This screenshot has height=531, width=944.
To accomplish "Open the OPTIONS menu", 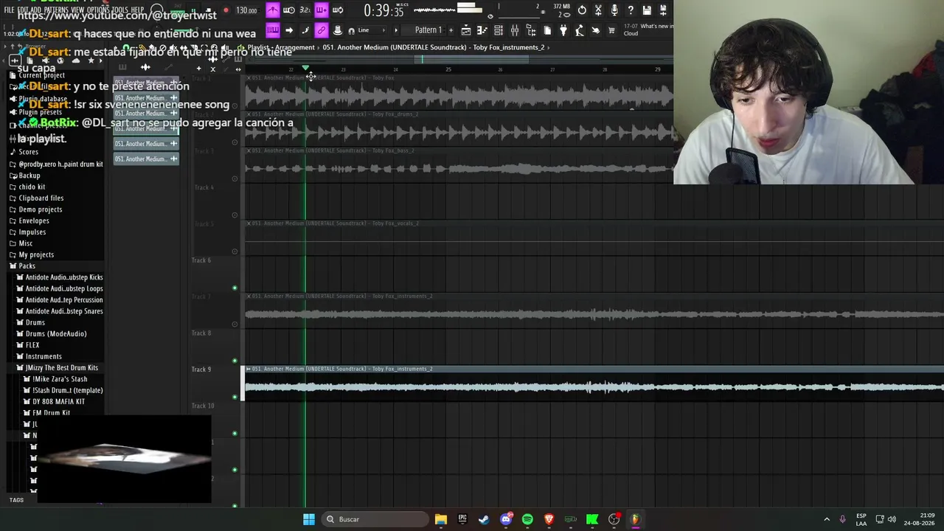I will pos(98,10).
